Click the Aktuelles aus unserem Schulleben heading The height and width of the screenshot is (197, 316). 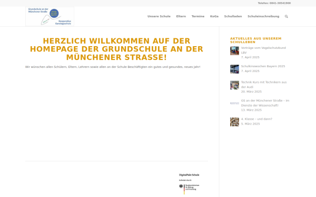[256, 40]
